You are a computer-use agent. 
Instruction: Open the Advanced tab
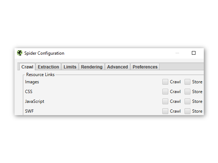pos(117,67)
